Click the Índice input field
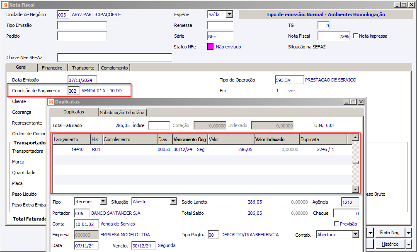This screenshot has width=417, height=252. click(159, 125)
